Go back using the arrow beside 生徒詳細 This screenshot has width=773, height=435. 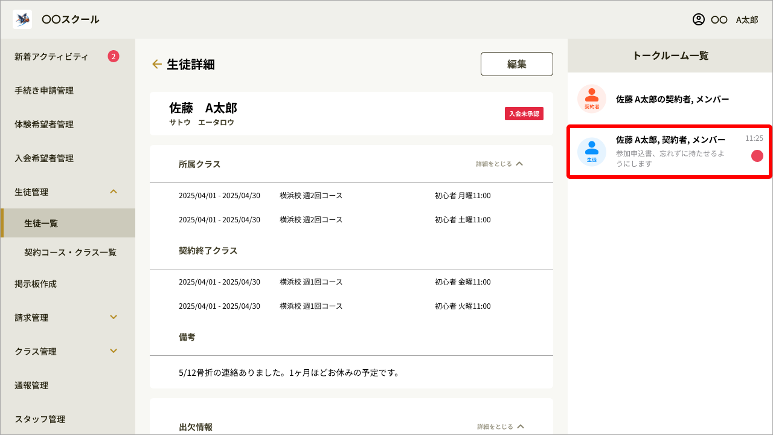pos(157,64)
